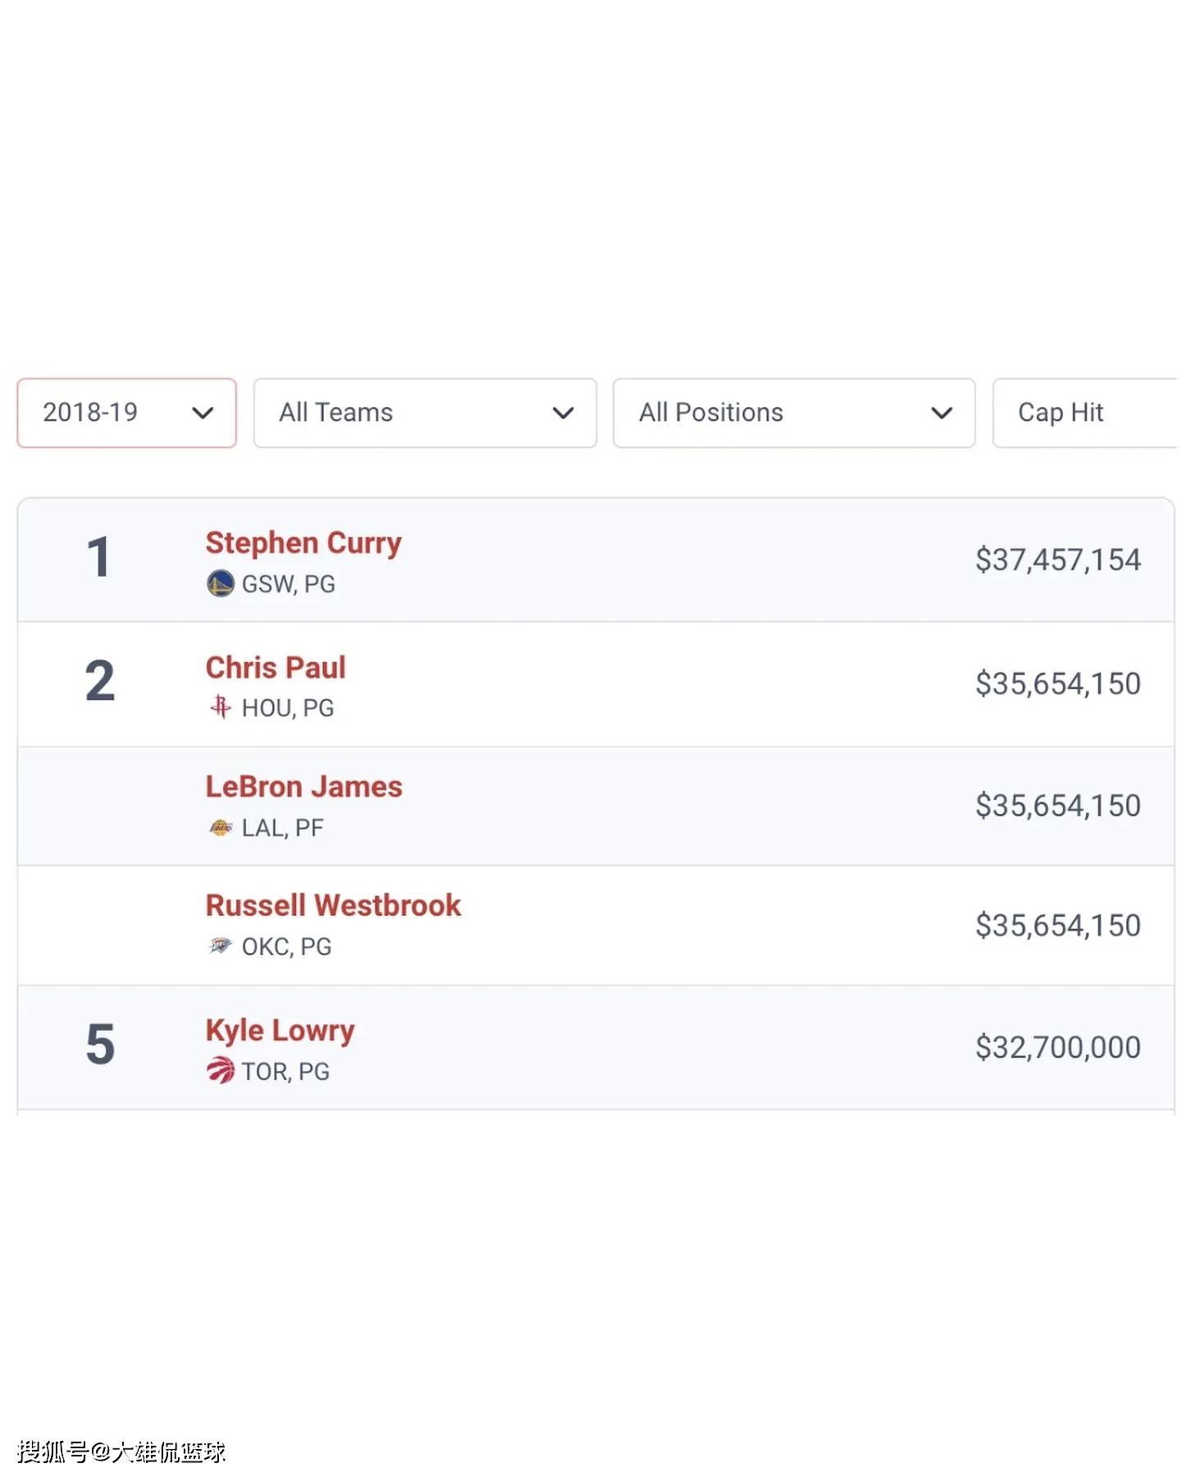Click the Golden State Warriors team logo
Screen dimensions: 1181x1477
[220, 583]
